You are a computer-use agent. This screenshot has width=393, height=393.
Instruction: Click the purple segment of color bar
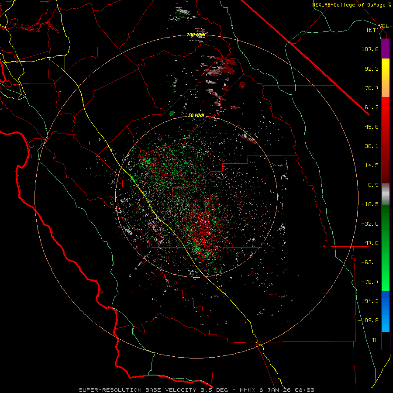tap(386, 48)
